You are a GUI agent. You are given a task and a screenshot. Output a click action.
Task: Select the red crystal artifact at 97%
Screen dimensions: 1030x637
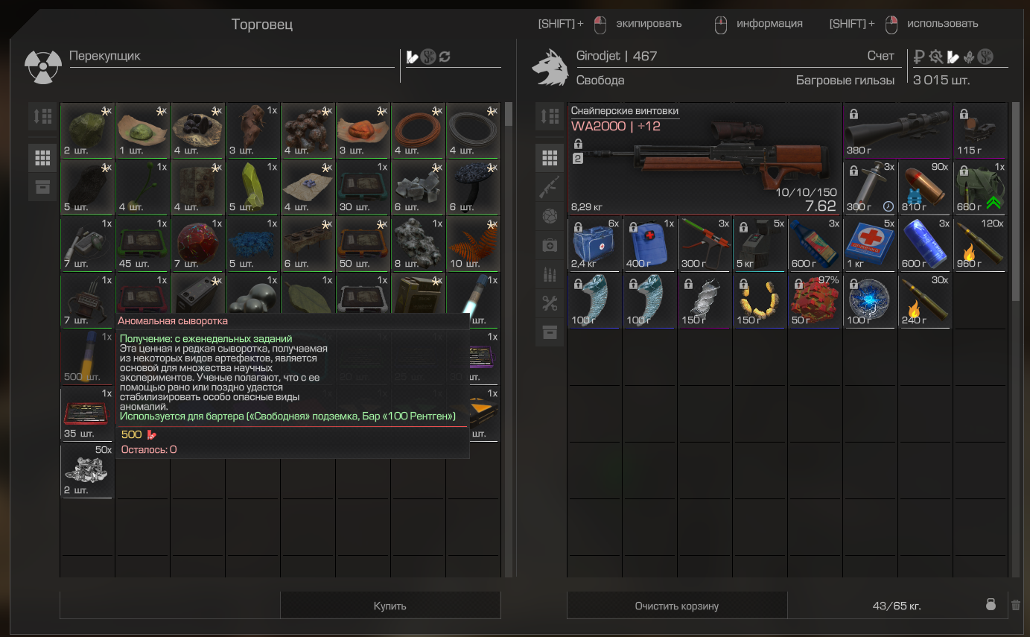pos(816,300)
